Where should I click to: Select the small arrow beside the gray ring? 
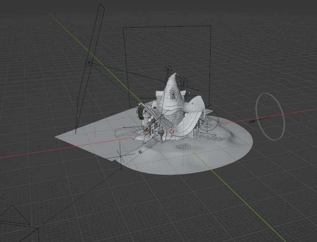[x=253, y=121]
